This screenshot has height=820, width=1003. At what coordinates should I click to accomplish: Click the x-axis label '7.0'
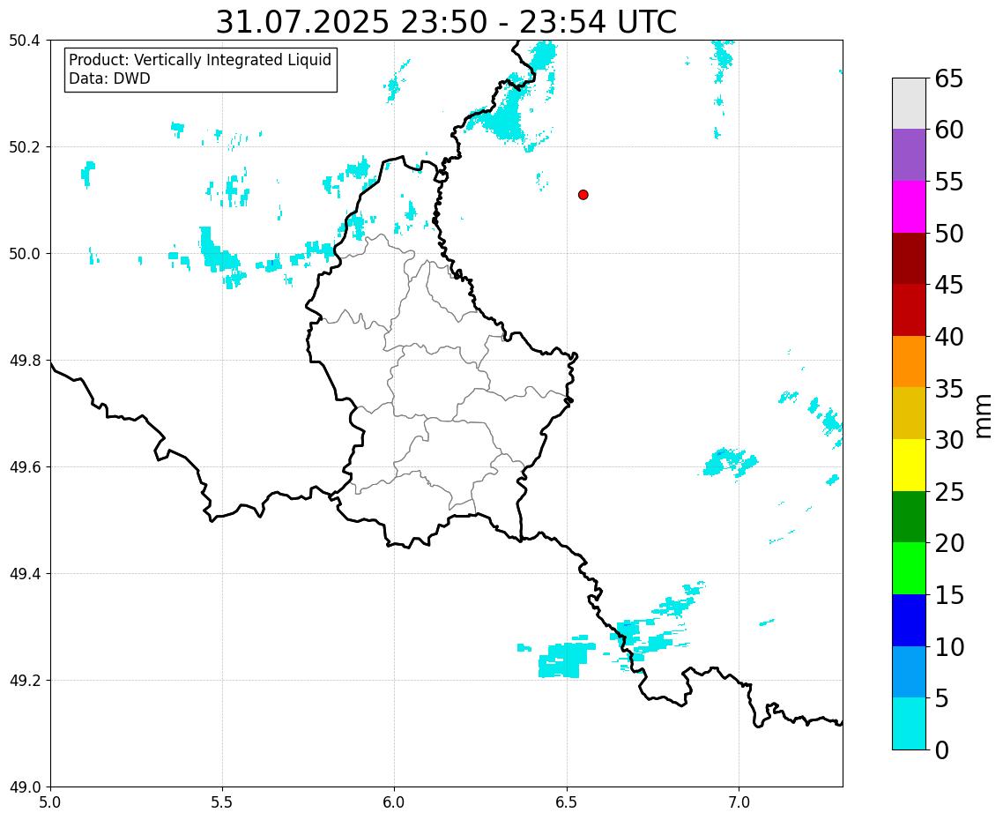(x=739, y=802)
